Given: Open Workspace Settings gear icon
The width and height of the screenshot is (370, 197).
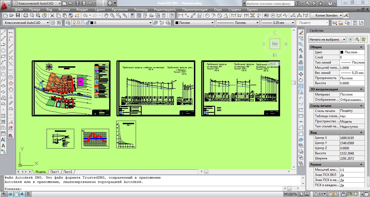Looking at the screenshot, I should pos(53,23).
